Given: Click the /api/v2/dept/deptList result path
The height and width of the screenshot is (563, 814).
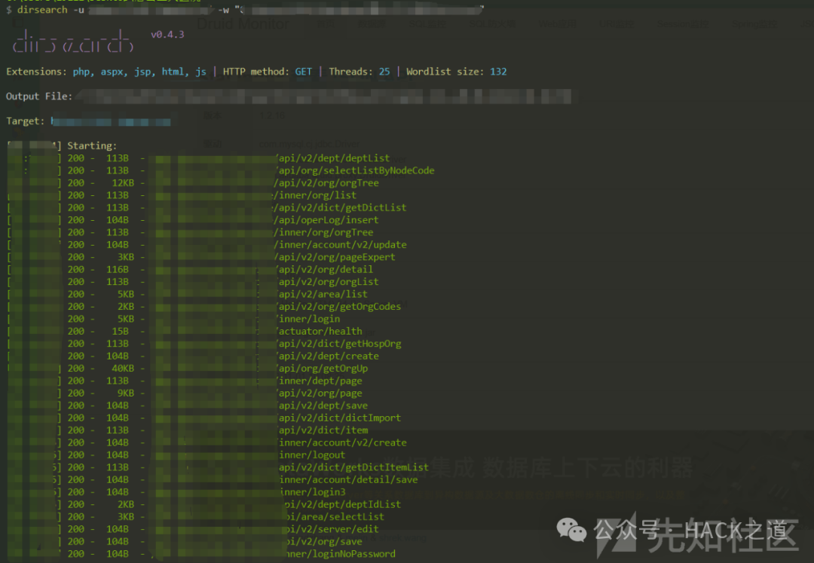Looking at the screenshot, I should point(333,158).
